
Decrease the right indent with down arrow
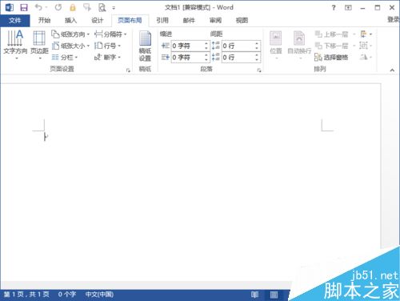pos(206,60)
